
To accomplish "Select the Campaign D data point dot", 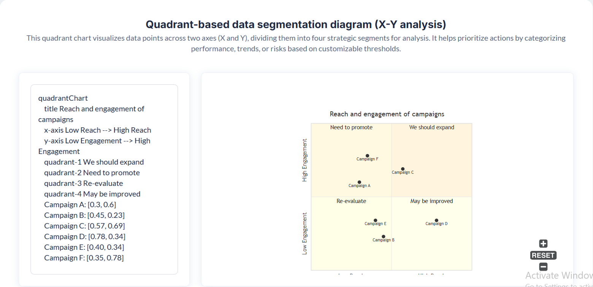I will pos(436,220).
